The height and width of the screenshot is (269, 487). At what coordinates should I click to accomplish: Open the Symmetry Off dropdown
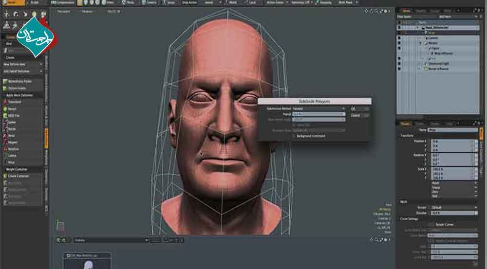click(301, 2)
